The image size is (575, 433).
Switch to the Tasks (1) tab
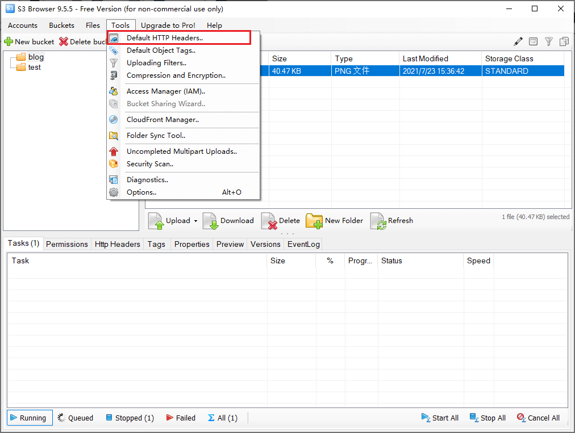[23, 243]
